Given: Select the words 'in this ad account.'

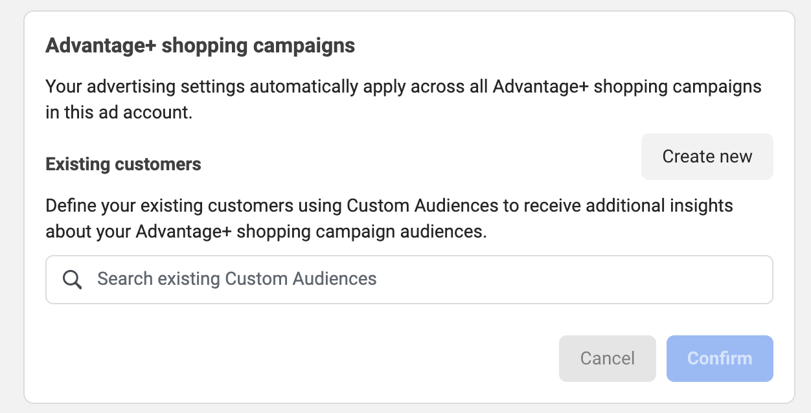Looking at the screenshot, I should [119, 112].
